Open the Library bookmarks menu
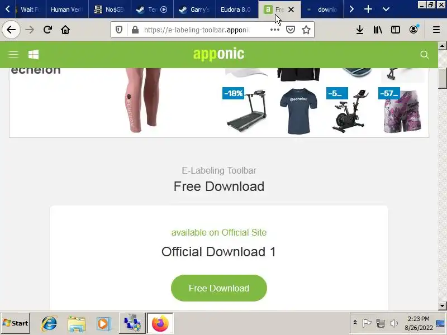Viewport: 447px width, 335px height. pyautogui.click(x=378, y=30)
